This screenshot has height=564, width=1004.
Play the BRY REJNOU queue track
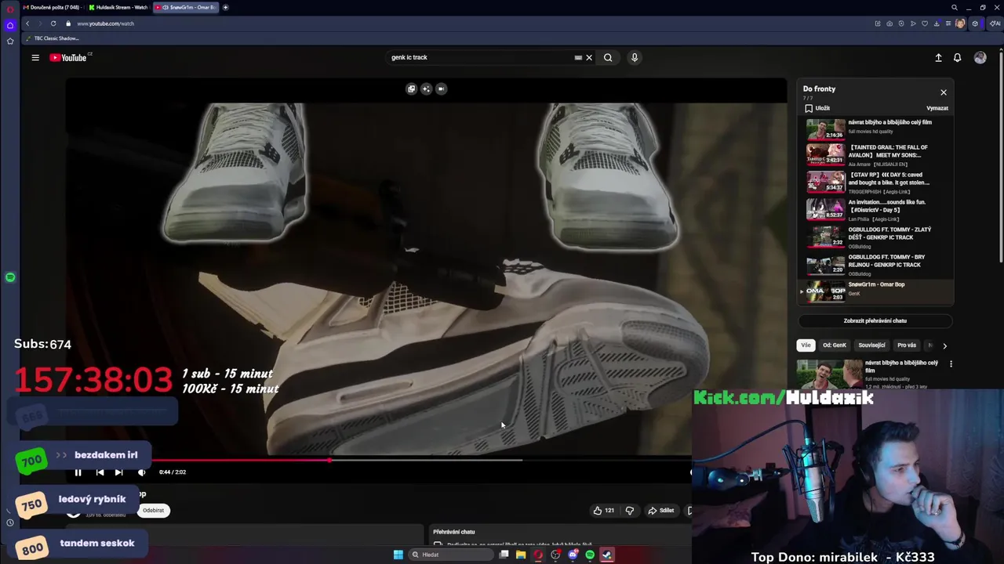(877, 265)
